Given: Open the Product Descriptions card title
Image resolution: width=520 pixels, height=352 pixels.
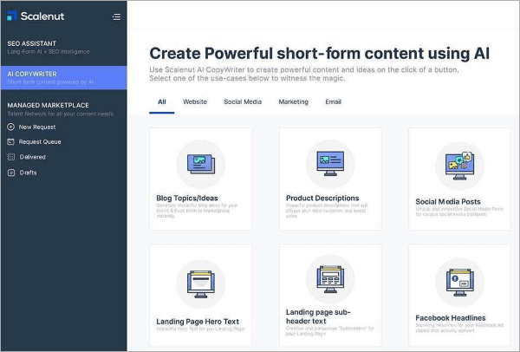Looking at the screenshot, I should click(322, 198).
